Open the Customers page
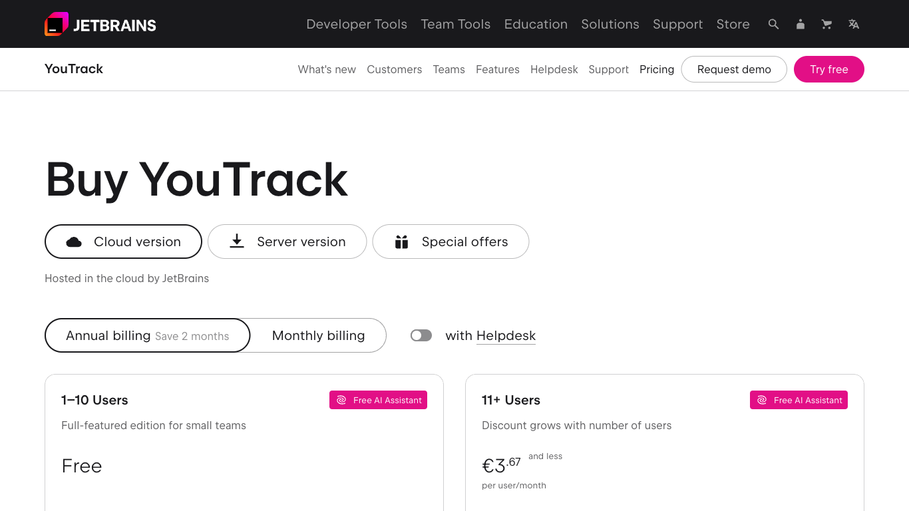The height and width of the screenshot is (511, 909). (x=395, y=69)
